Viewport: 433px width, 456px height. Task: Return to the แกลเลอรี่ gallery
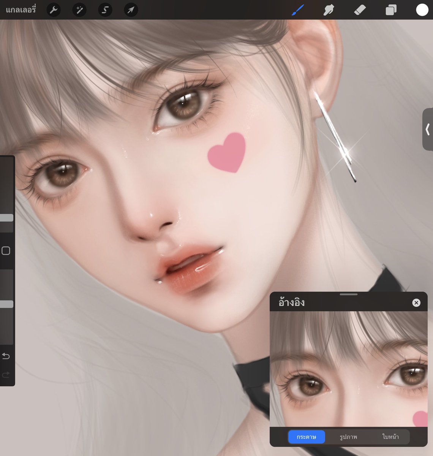21,10
